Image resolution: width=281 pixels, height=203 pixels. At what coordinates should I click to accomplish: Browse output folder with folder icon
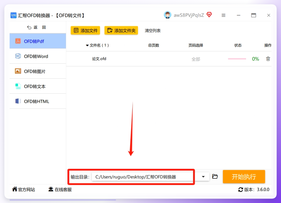(215, 177)
